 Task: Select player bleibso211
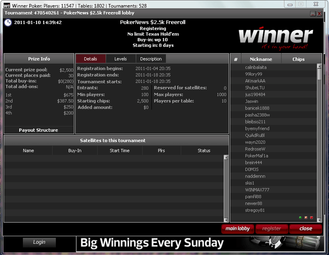tap(274, 122)
